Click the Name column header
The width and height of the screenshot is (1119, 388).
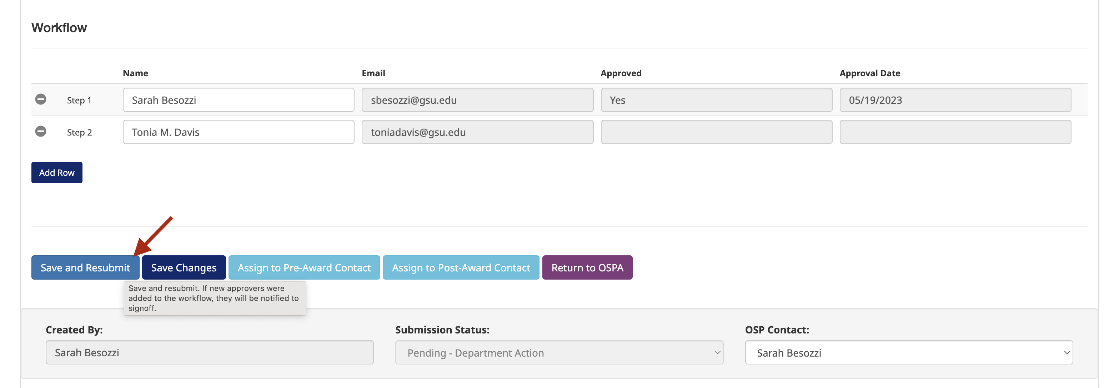(136, 73)
